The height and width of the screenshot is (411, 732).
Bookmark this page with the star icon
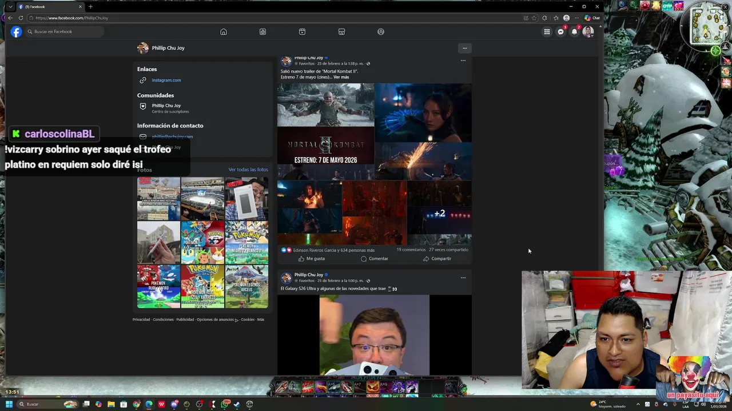(534, 18)
